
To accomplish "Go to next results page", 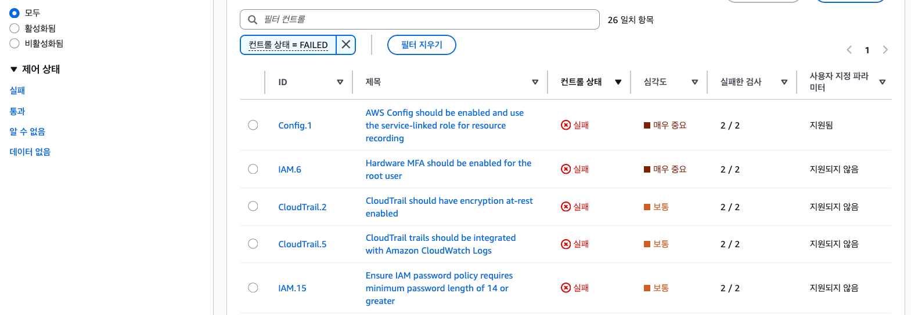I will pos(885,50).
